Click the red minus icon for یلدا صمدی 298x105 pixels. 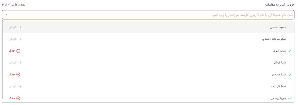[x=18, y=75]
